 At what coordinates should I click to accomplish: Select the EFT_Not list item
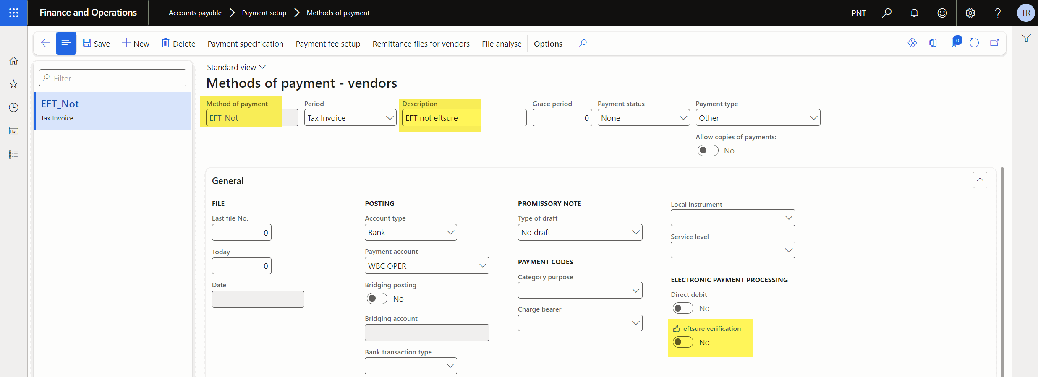(x=112, y=111)
